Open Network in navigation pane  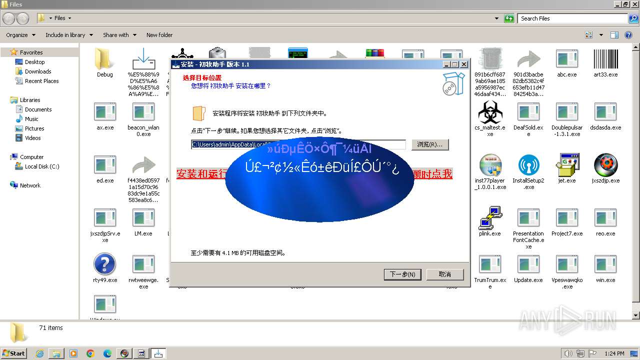pos(30,185)
